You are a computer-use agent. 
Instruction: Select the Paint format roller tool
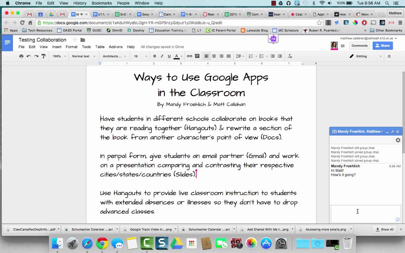[44, 56]
